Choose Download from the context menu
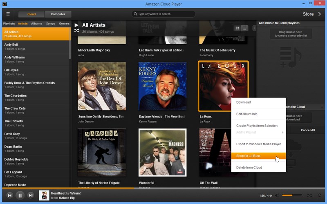 258,102
